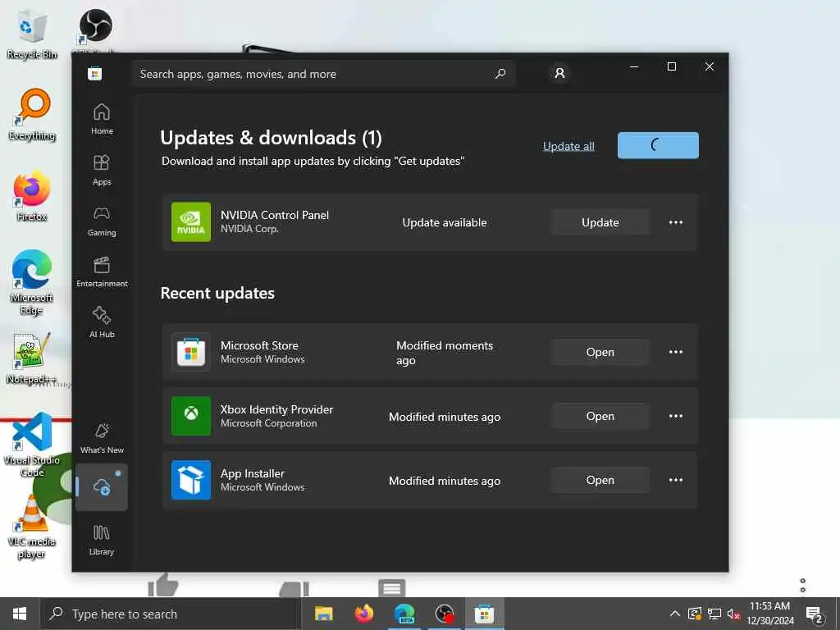Click the taskbar search box
Image resolution: width=840 pixels, height=630 pixels.
pyautogui.click(x=170, y=614)
